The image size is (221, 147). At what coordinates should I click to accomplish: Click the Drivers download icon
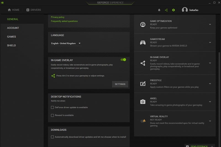28,10
